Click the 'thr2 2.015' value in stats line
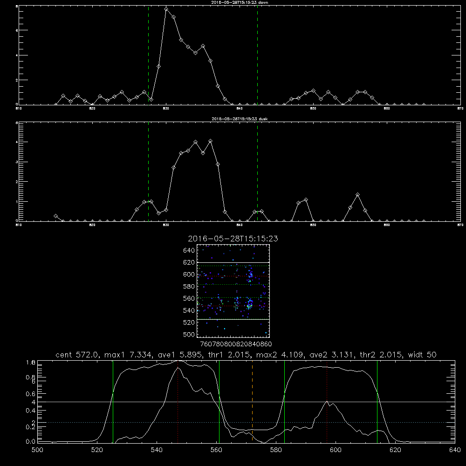This screenshot has width=466, height=466. click(x=381, y=355)
